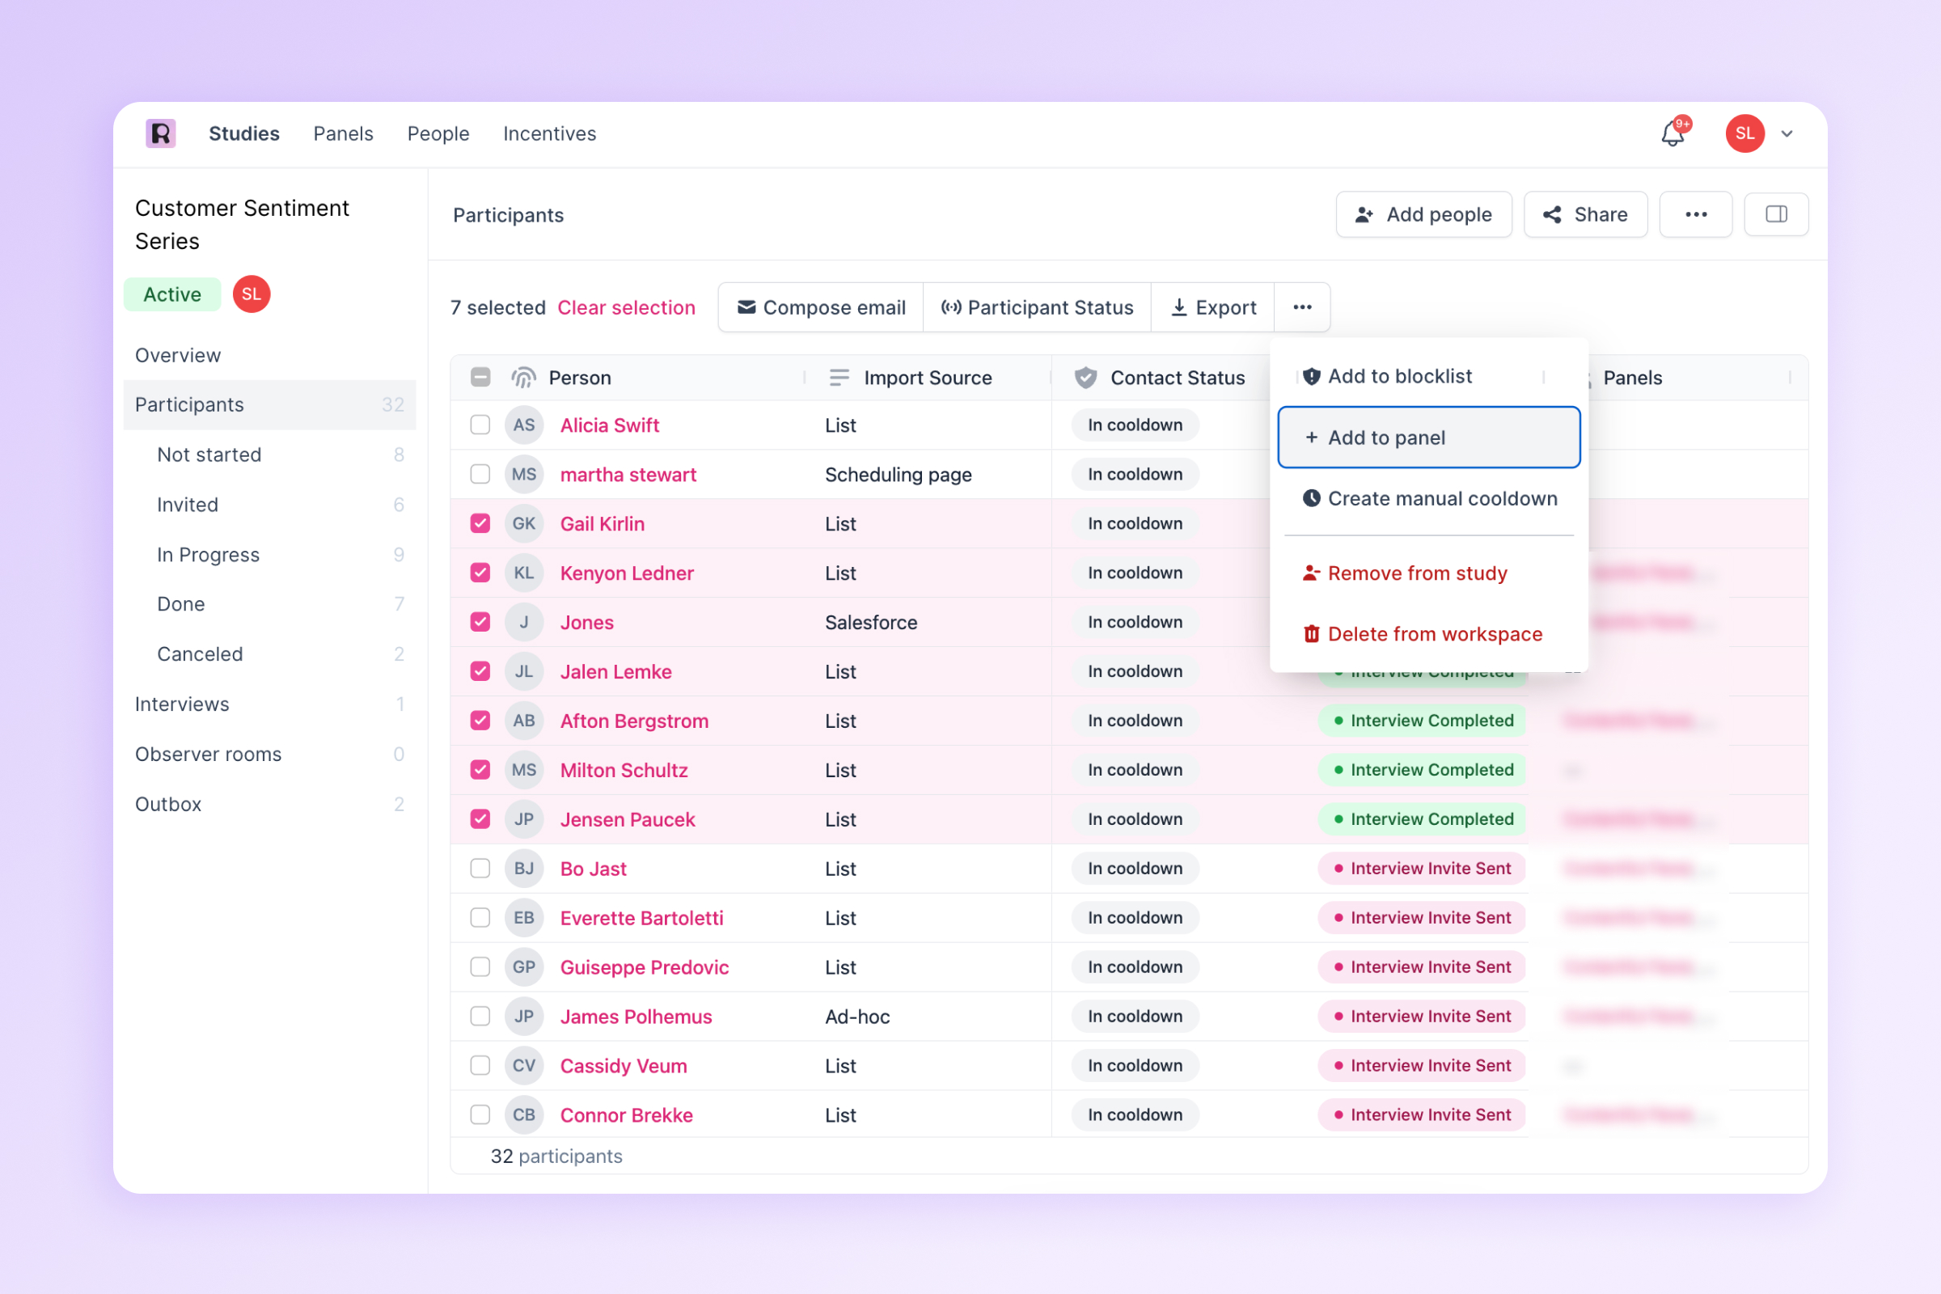This screenshot has height=1294, width=1941.
Task: Click Guiseppe Predovic's GP avatar
Action: tap(524, 967)
